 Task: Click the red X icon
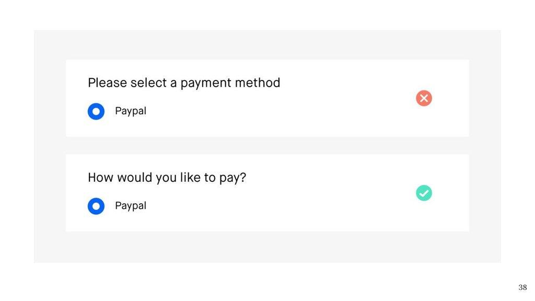point(424,98)
